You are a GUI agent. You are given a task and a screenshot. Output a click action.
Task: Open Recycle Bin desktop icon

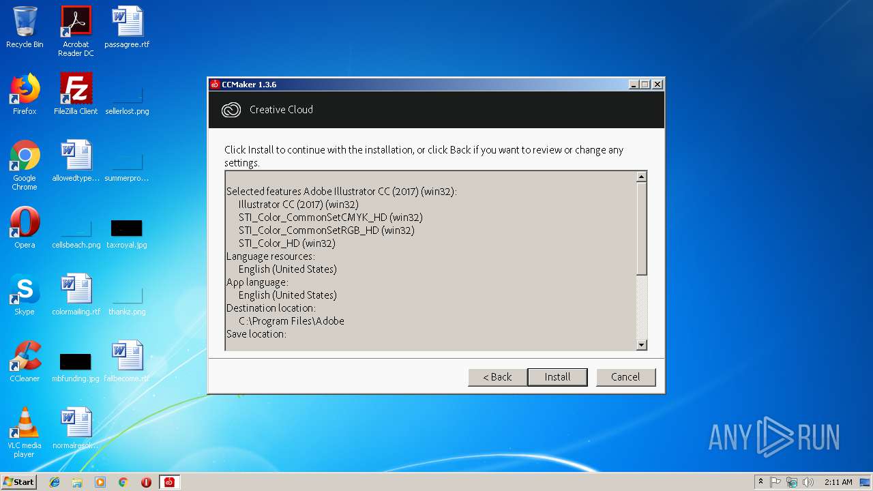click(25, 28)
